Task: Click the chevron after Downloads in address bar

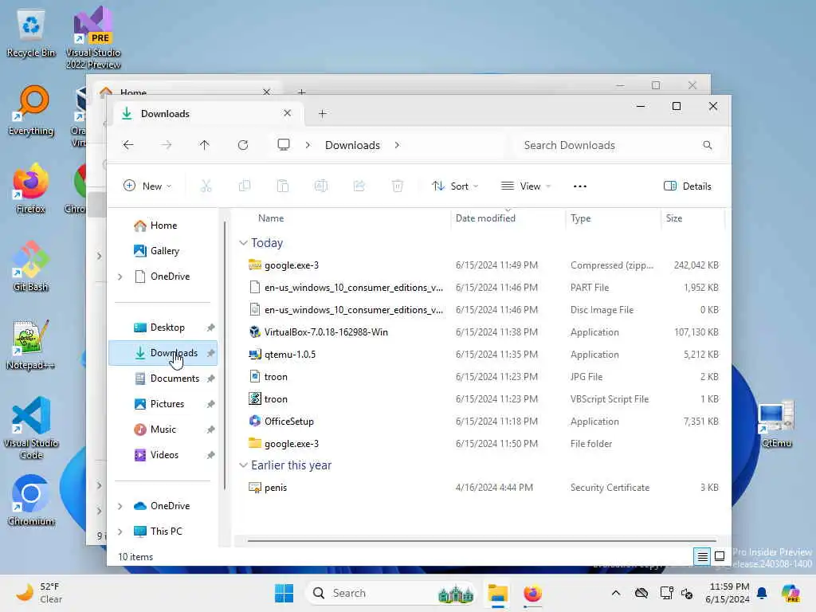Action: pyautogui.click(x=397, y=145)
